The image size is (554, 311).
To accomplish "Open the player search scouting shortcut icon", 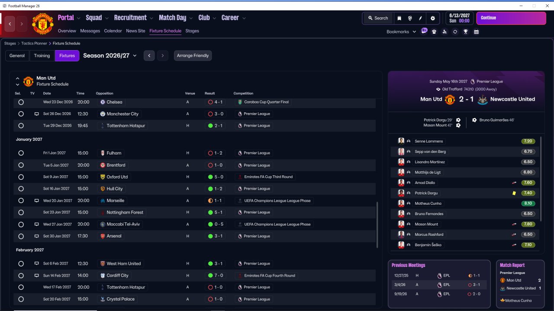I will (444, 32).
